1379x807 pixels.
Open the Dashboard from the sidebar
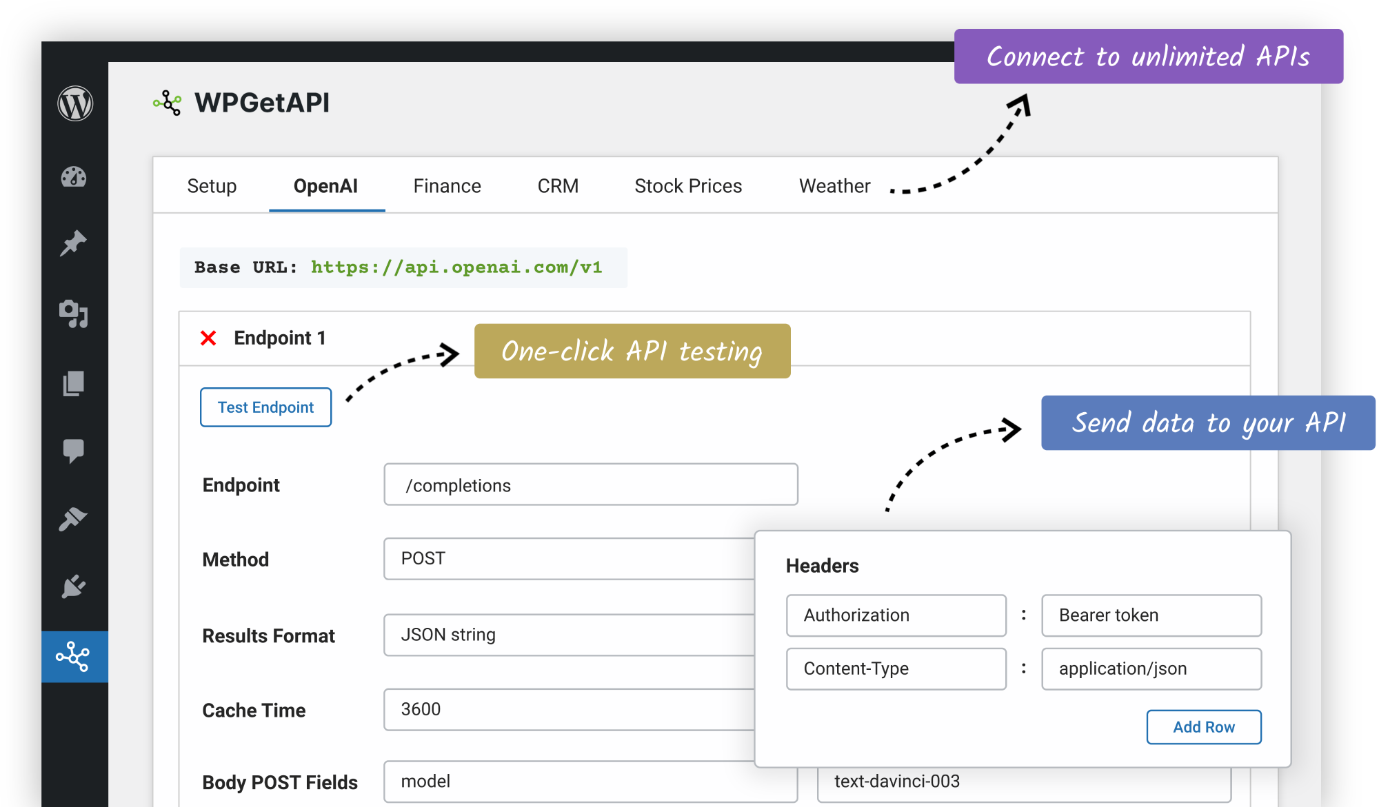74,176
